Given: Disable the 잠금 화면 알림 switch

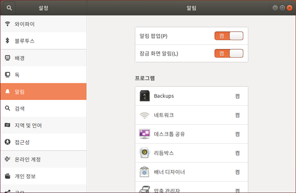Looking at the screenshot, I should 229,53.
